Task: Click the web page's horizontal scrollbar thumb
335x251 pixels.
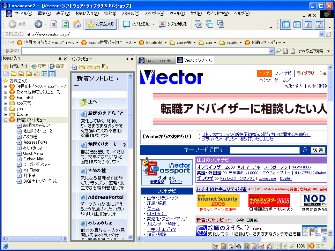Action: coord(202,238)
